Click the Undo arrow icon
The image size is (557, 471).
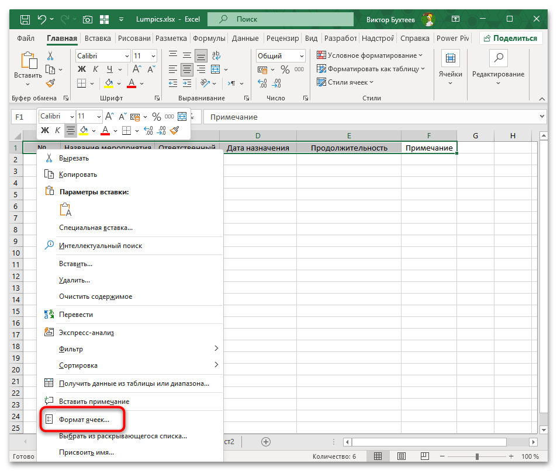point(42,19)
